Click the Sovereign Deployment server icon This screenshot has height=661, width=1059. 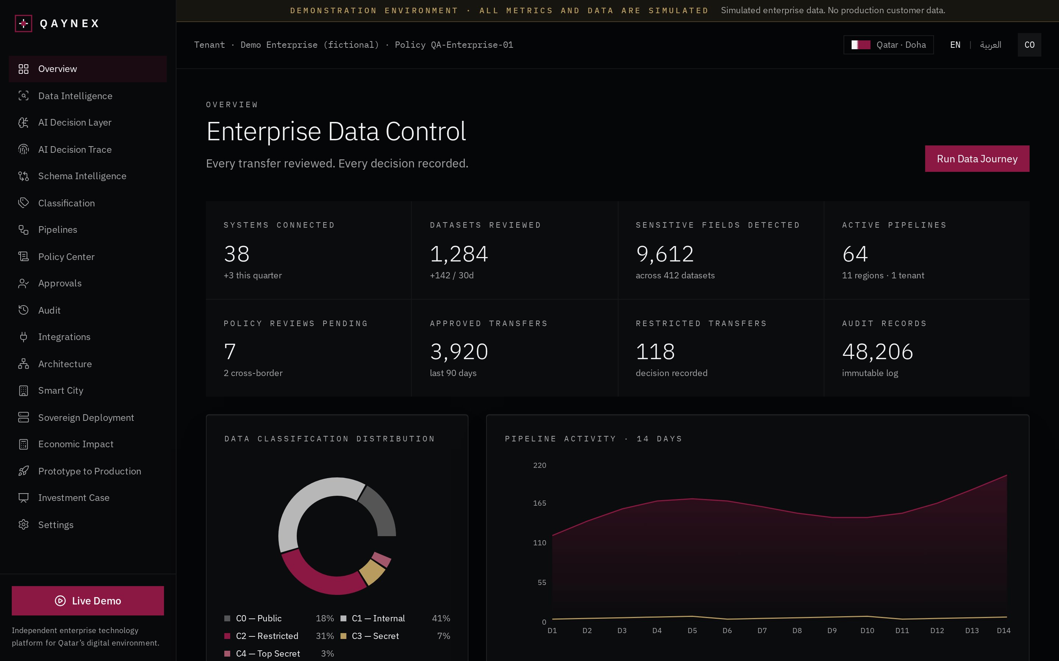(24, 418)
